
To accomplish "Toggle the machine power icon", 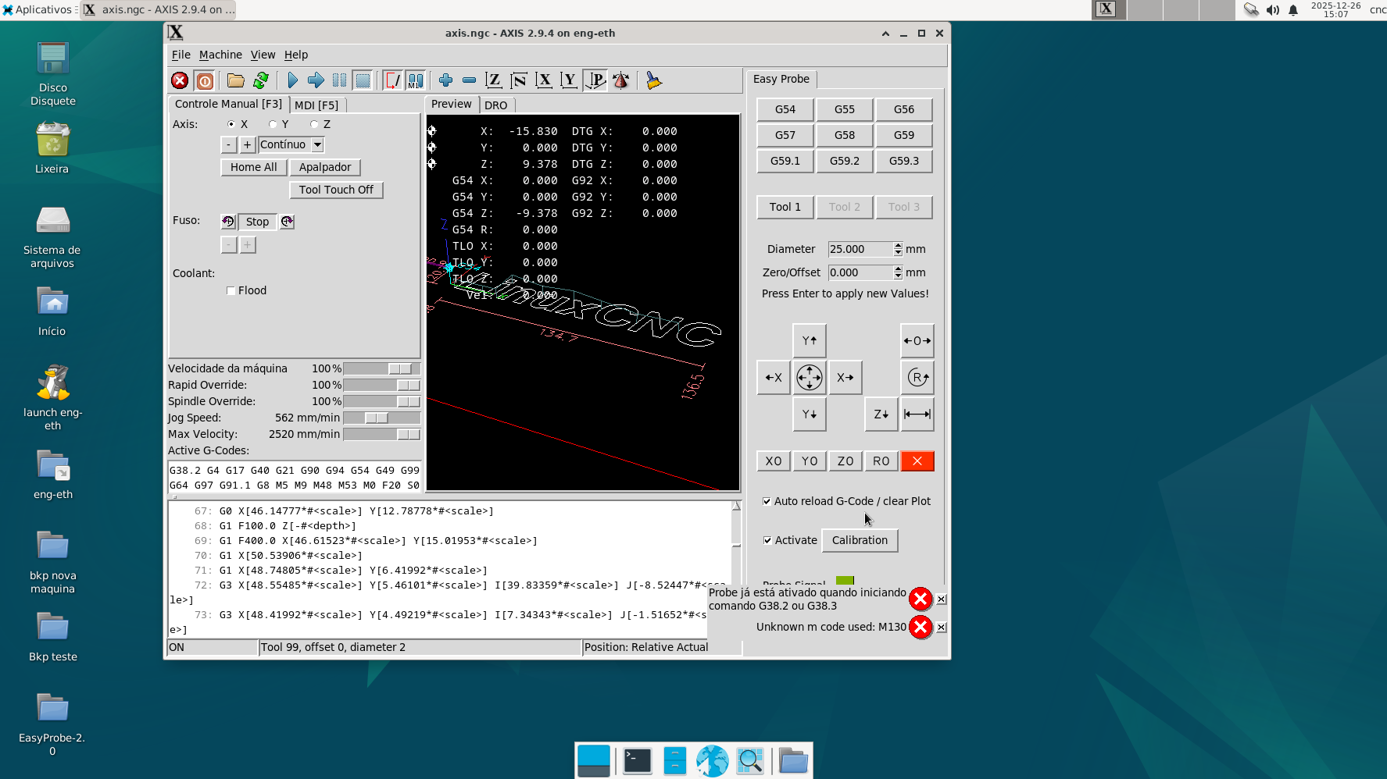I will pos(205,80).
